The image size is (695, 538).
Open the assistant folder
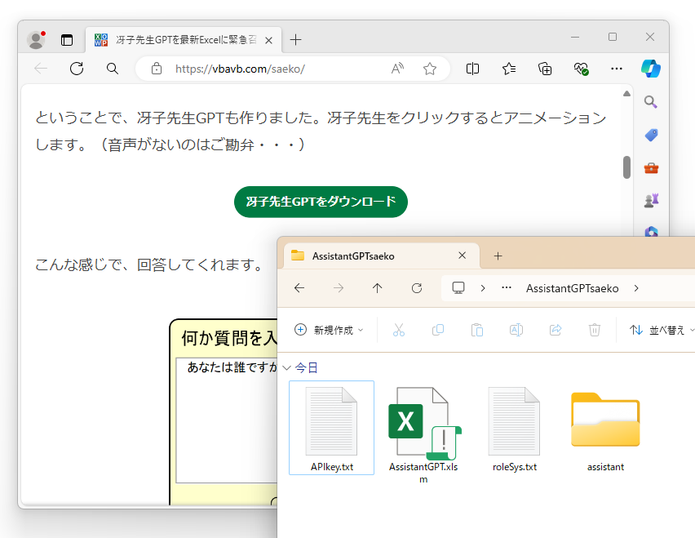click(x=604, y=420)
